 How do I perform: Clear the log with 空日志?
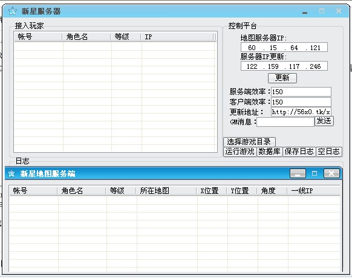click(329, 152)
